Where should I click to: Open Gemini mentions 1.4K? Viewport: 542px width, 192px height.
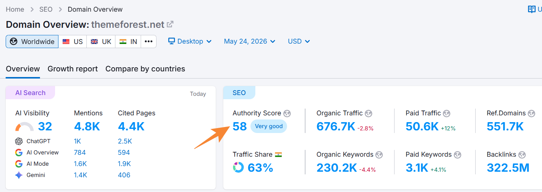point(80,175)
